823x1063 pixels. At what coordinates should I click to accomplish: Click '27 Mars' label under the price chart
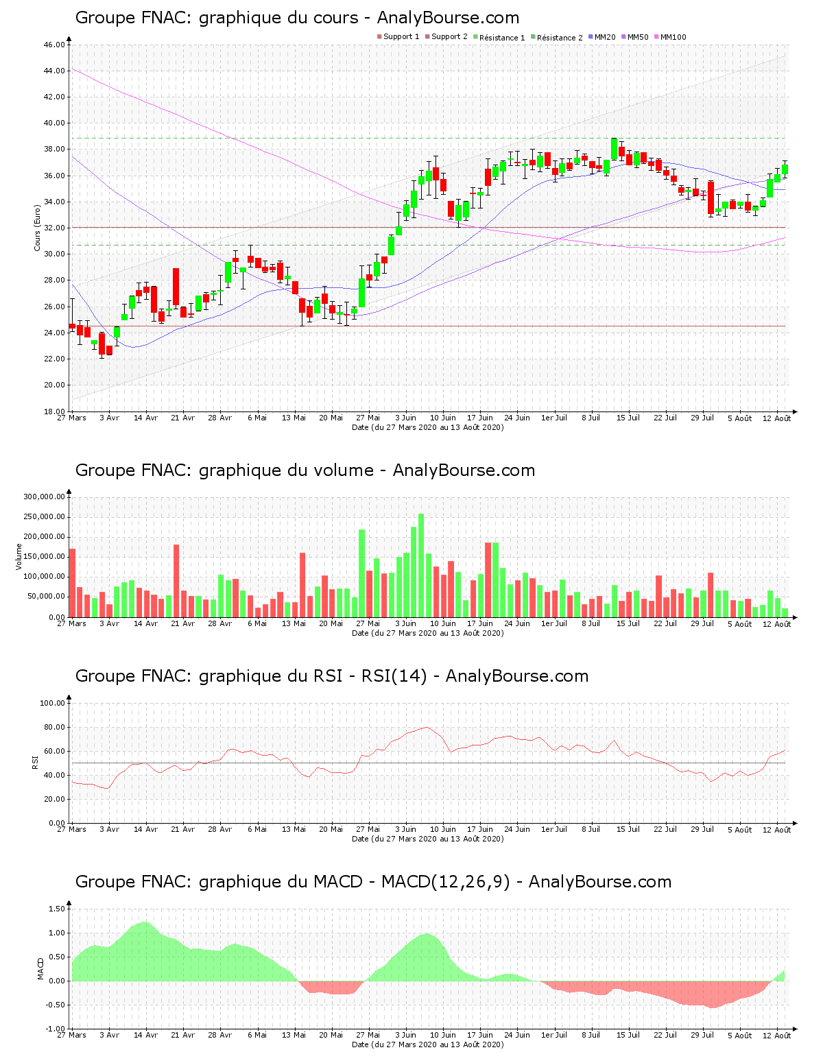click(x=72, y=418)
